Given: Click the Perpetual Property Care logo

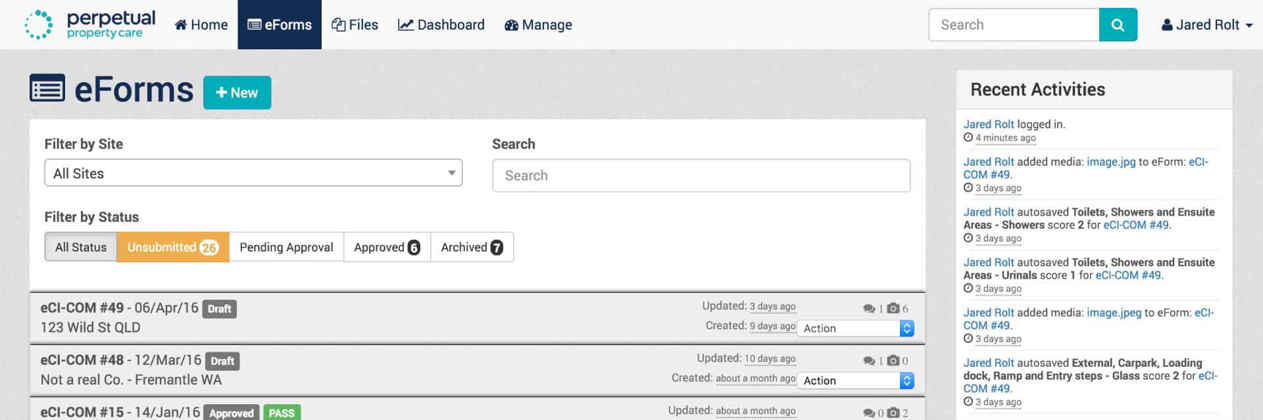Looking at the screenshot, I should tap(90, 24).
